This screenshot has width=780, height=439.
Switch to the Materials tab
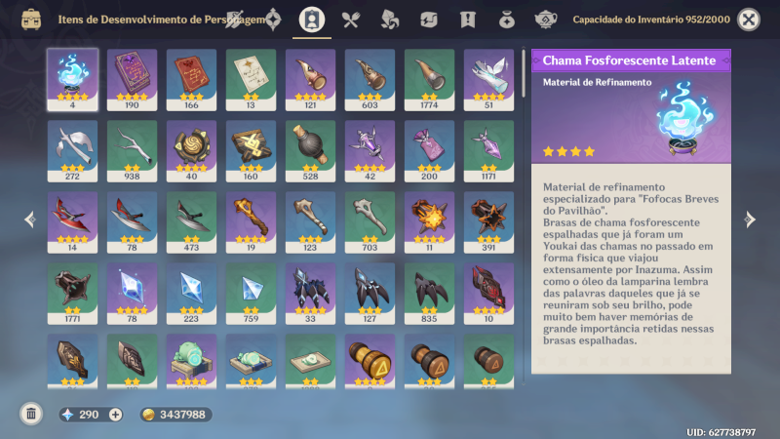coord(389,20)
